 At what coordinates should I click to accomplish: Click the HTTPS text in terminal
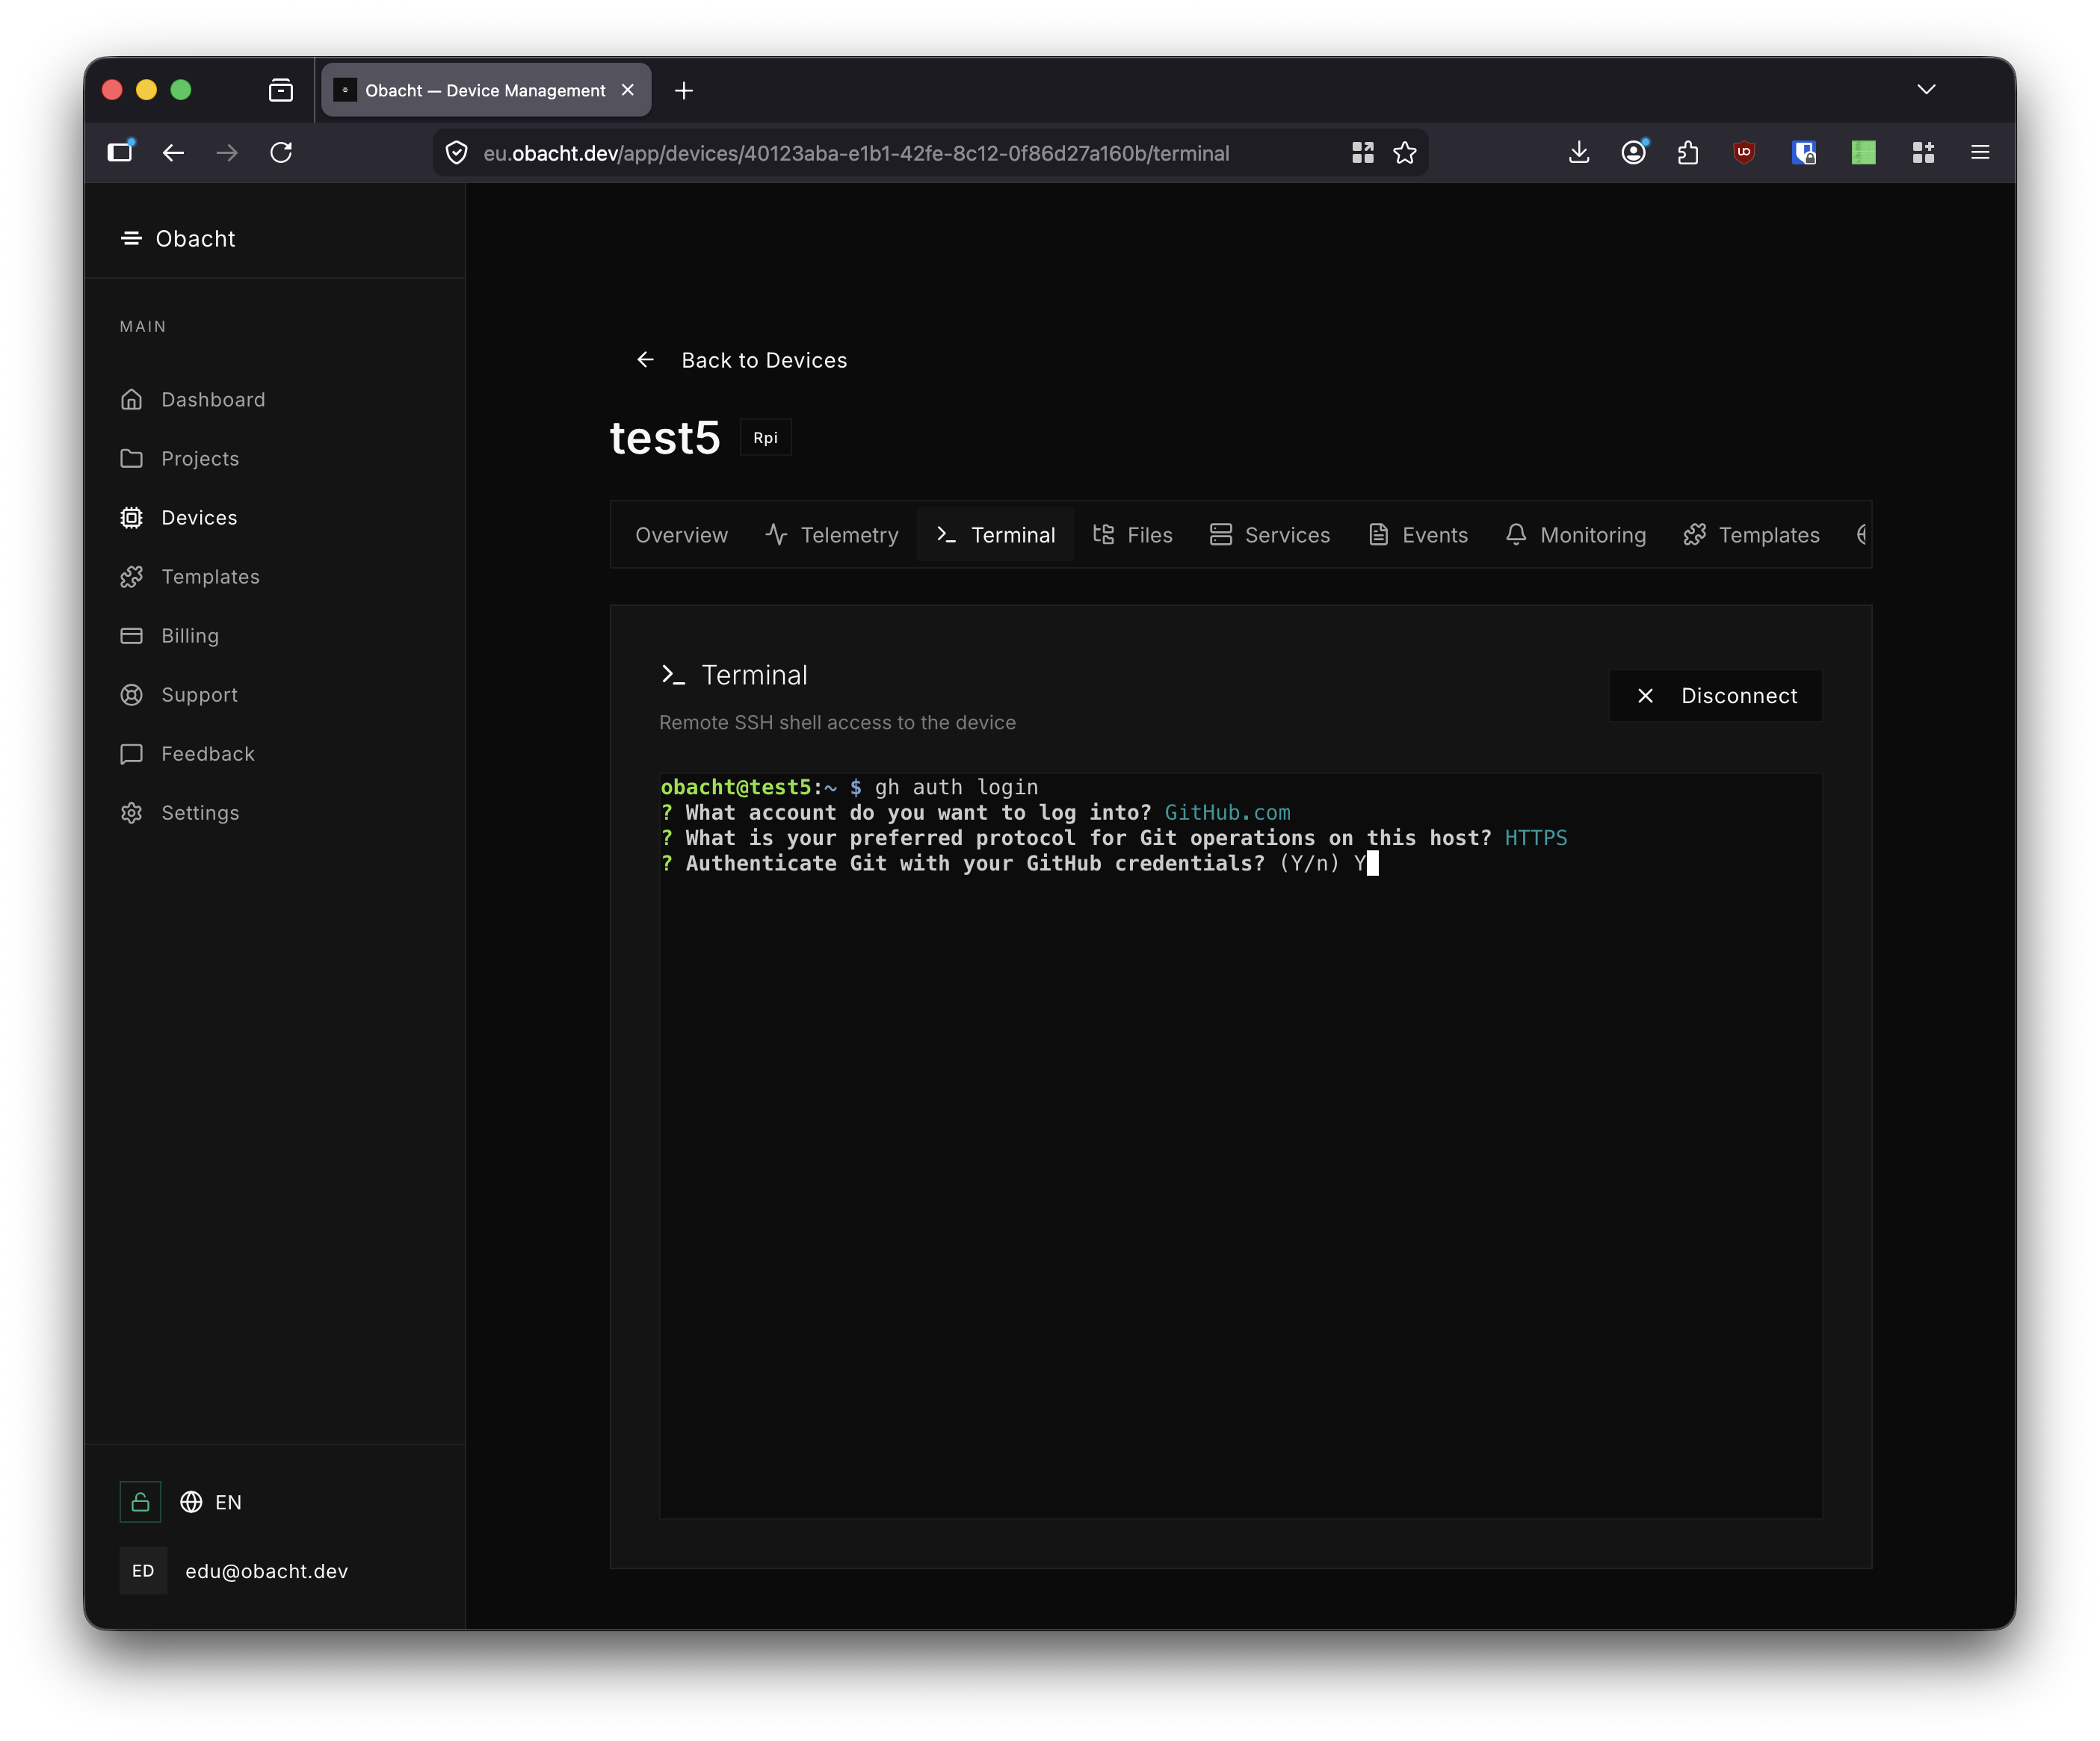pos(1535,838)
